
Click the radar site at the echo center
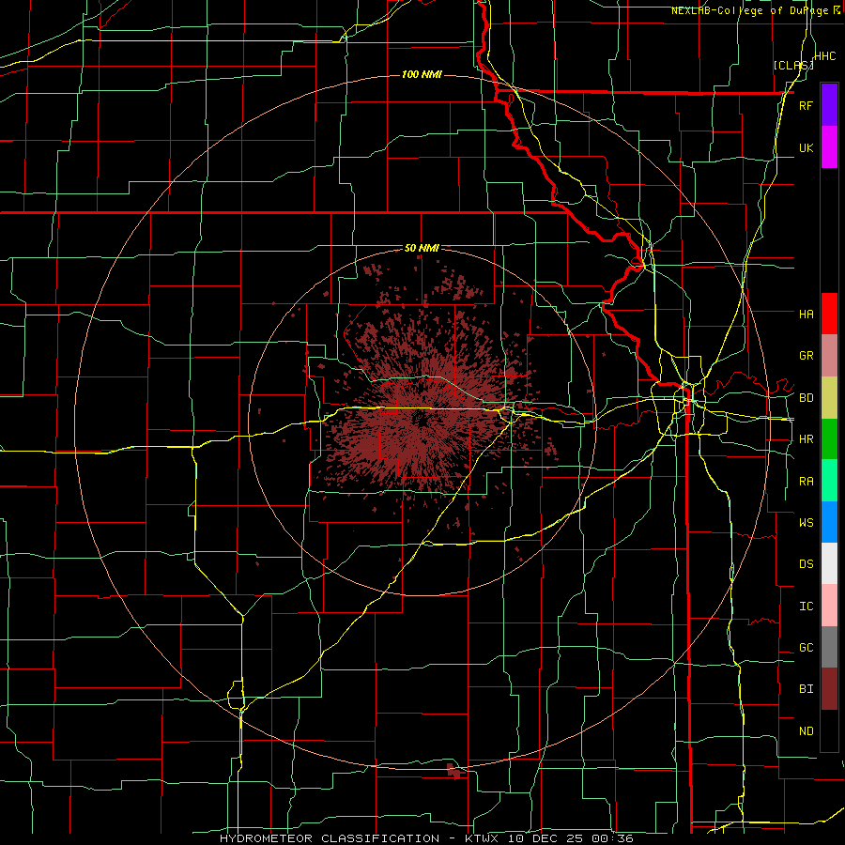click(x=422, y=422)
